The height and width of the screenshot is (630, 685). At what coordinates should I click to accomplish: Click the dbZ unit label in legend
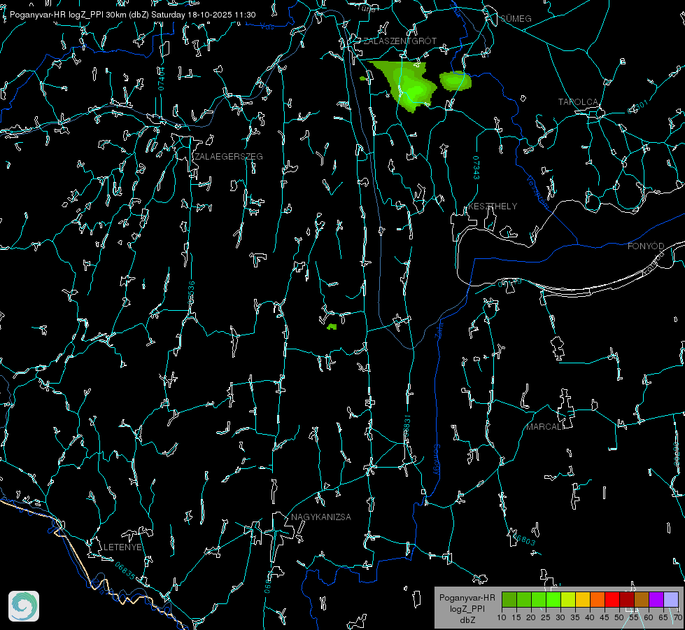pos(467,620)
